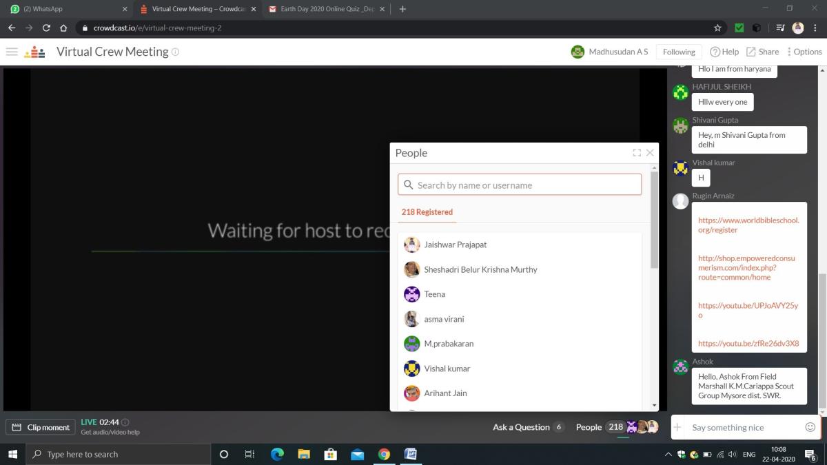The width and height of the screenshot is (827, 465).
Task: Select the 218 Registered tab
Action: point(427,212)
